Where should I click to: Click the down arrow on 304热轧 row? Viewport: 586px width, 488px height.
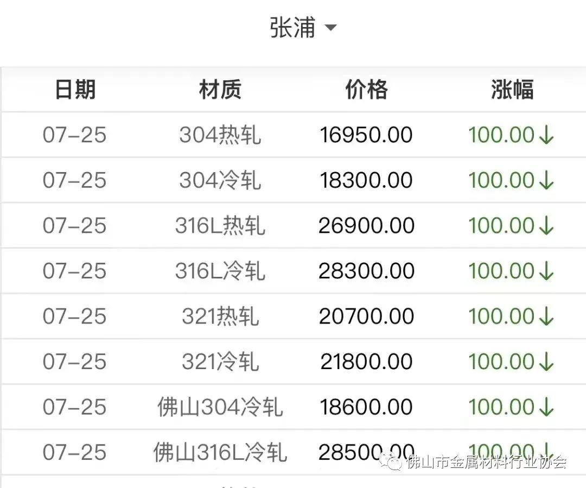point(546,135)
